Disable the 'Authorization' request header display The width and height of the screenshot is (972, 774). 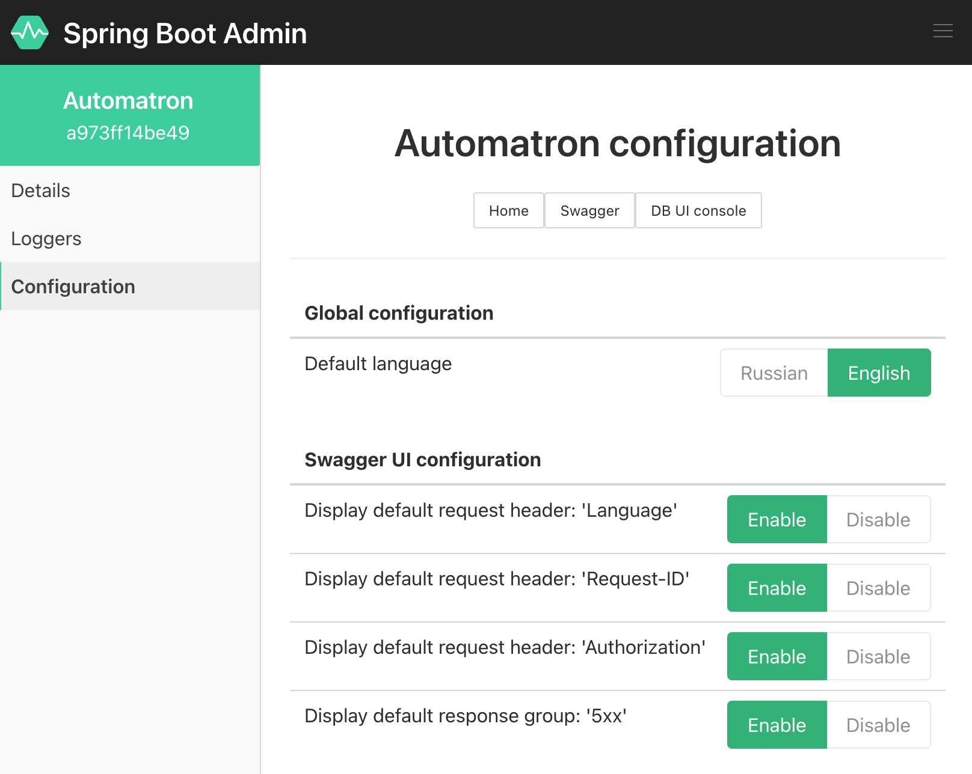click(878, 656)
